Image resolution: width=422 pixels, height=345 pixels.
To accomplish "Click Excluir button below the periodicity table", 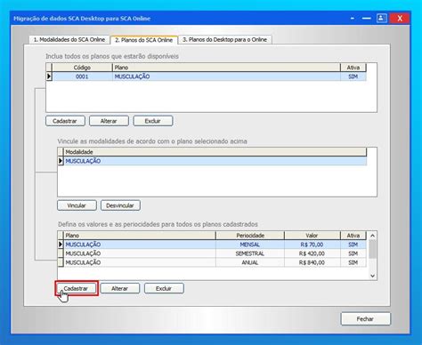I will click(x=164, y=288).
